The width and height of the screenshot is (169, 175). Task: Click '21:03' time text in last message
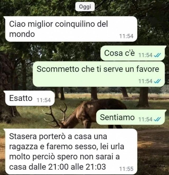[x=96, y=167]
